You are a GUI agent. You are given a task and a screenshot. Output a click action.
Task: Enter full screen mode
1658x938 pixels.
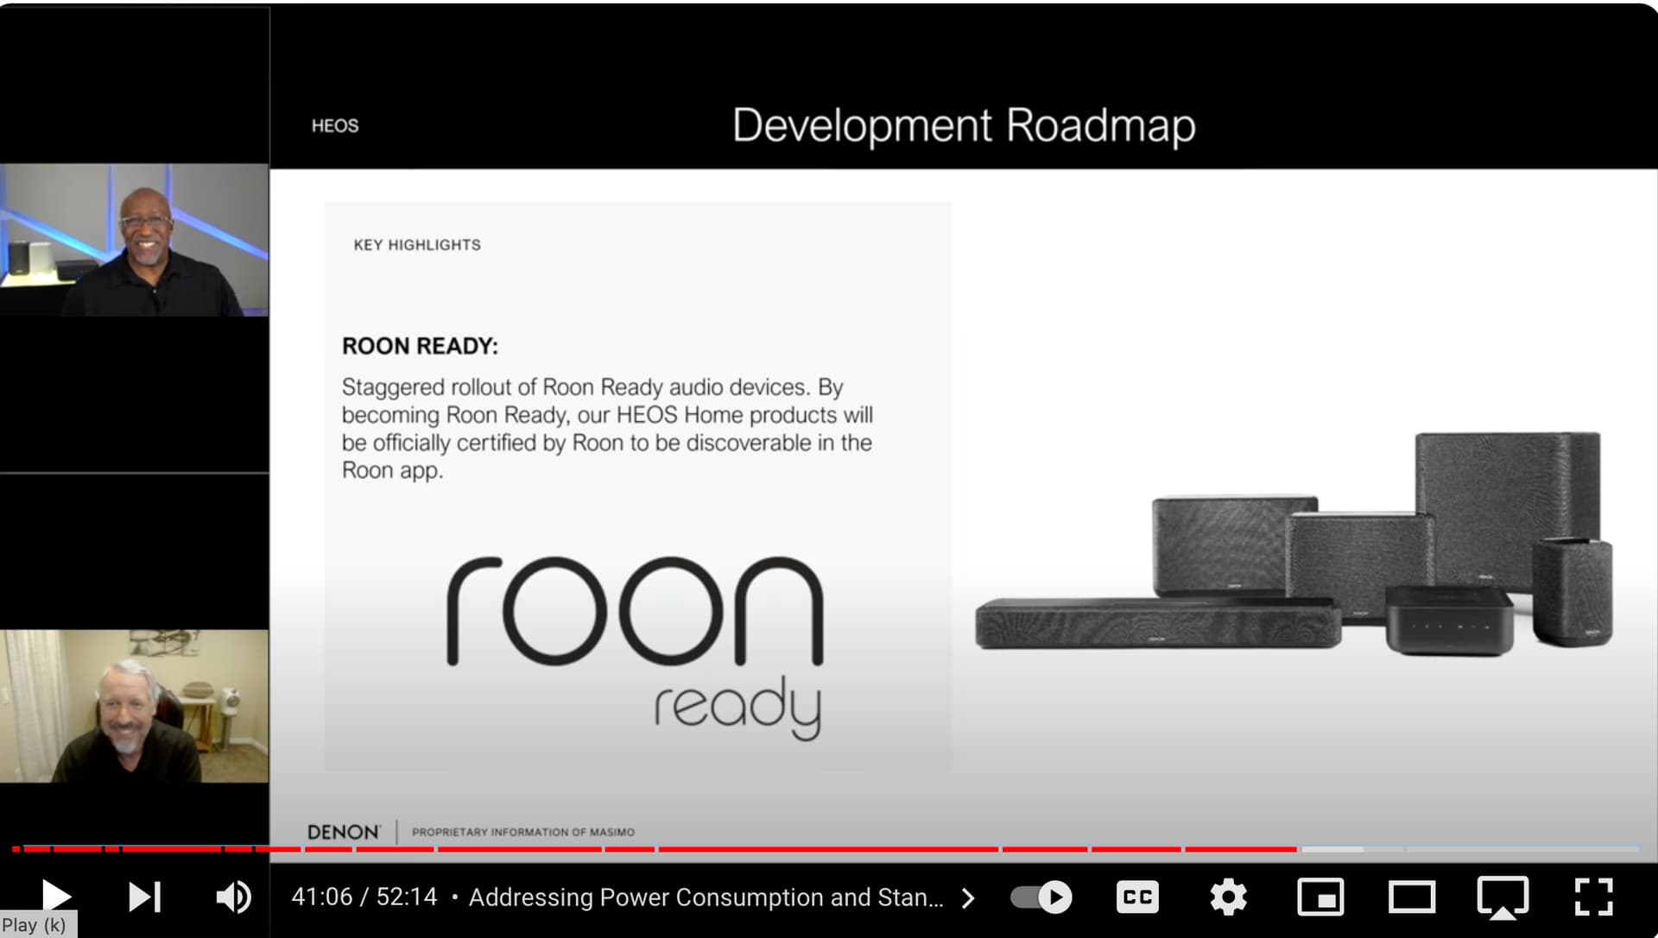[x=1594, y=897]
